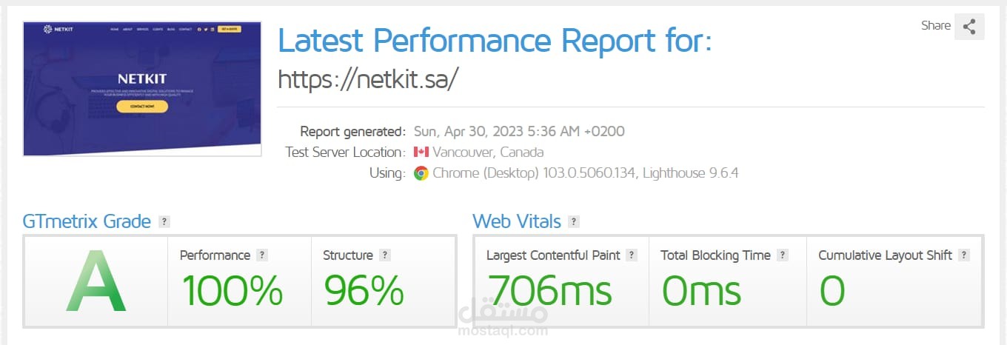Click the 0ms Total Blocking Time value

[701, 290]
